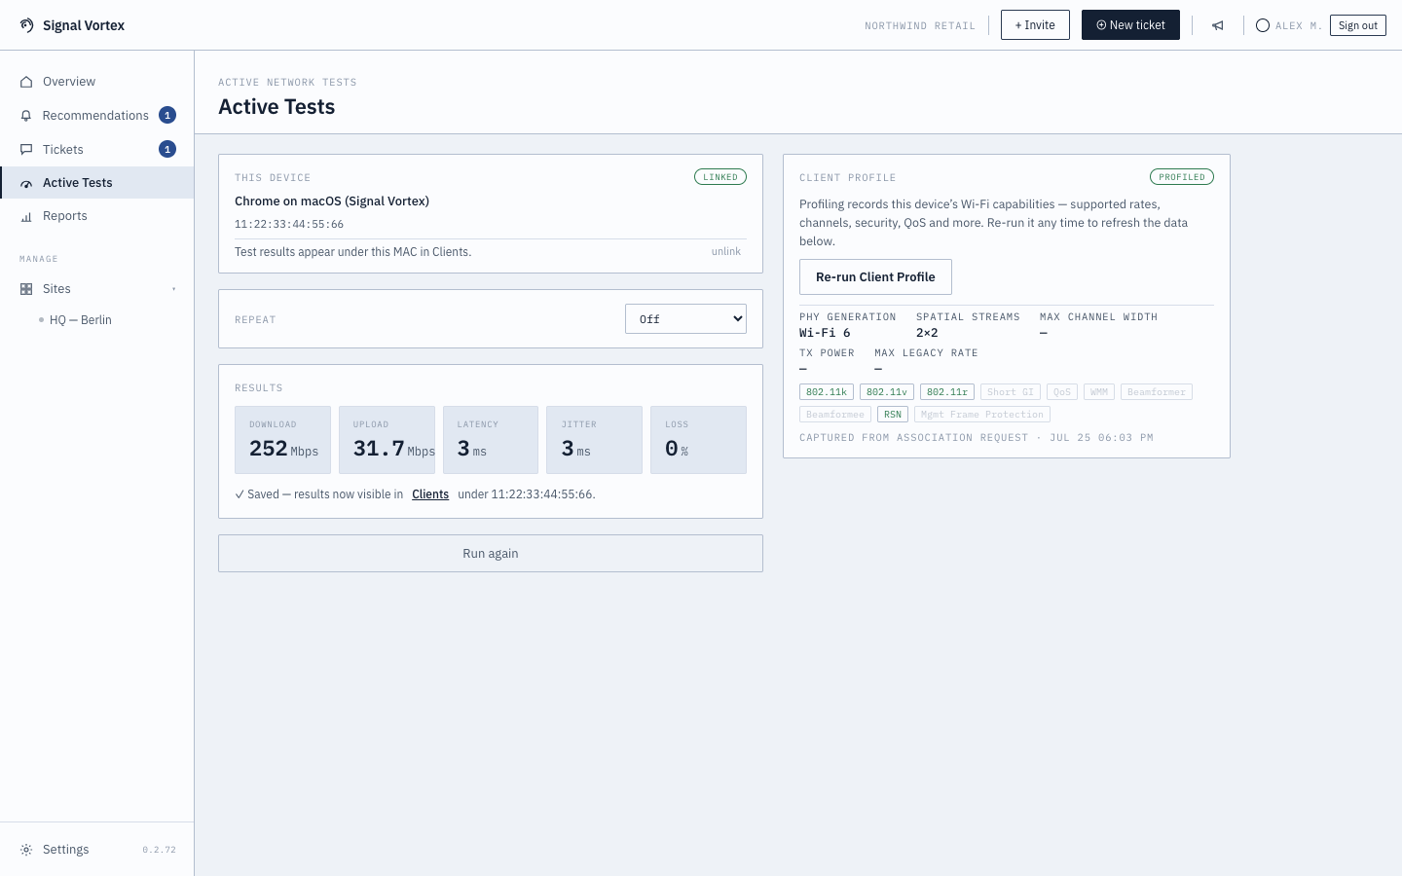This screenshot has width=1402, height=876.
Task: Click the Mgmt Frame Protection tag
Action: pyautogui.click(x=982, y=415)
